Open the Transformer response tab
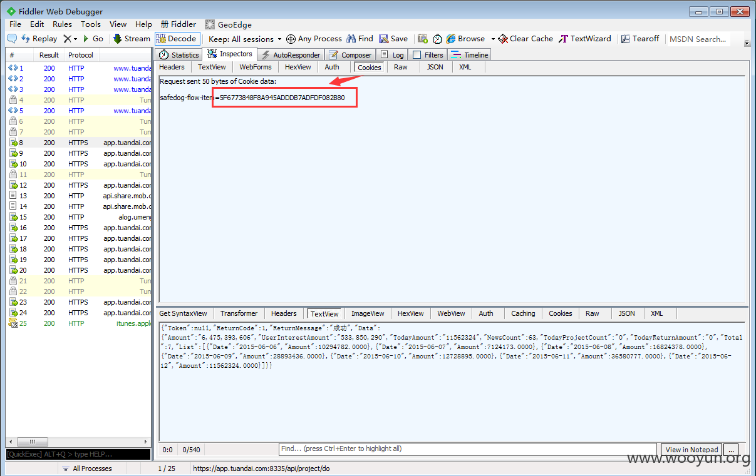Image resolution: width=756 pixels, height=476 pixels. [x=239, y=313]
